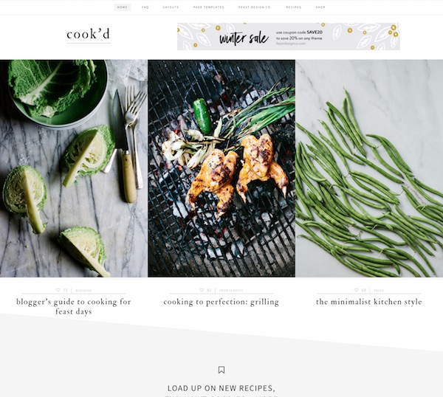Tap heart icon for minimalist kitchen post
The image size is (443, 397).
point(357,290)
